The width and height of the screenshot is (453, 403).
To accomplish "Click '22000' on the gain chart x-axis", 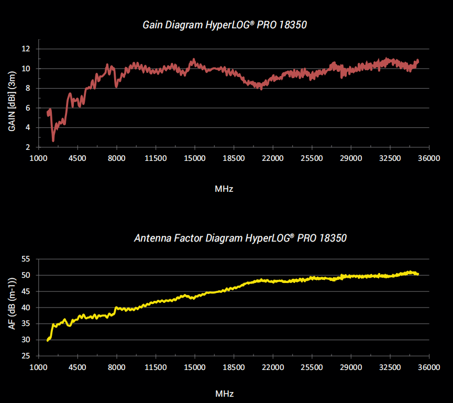I will (273, 158).
